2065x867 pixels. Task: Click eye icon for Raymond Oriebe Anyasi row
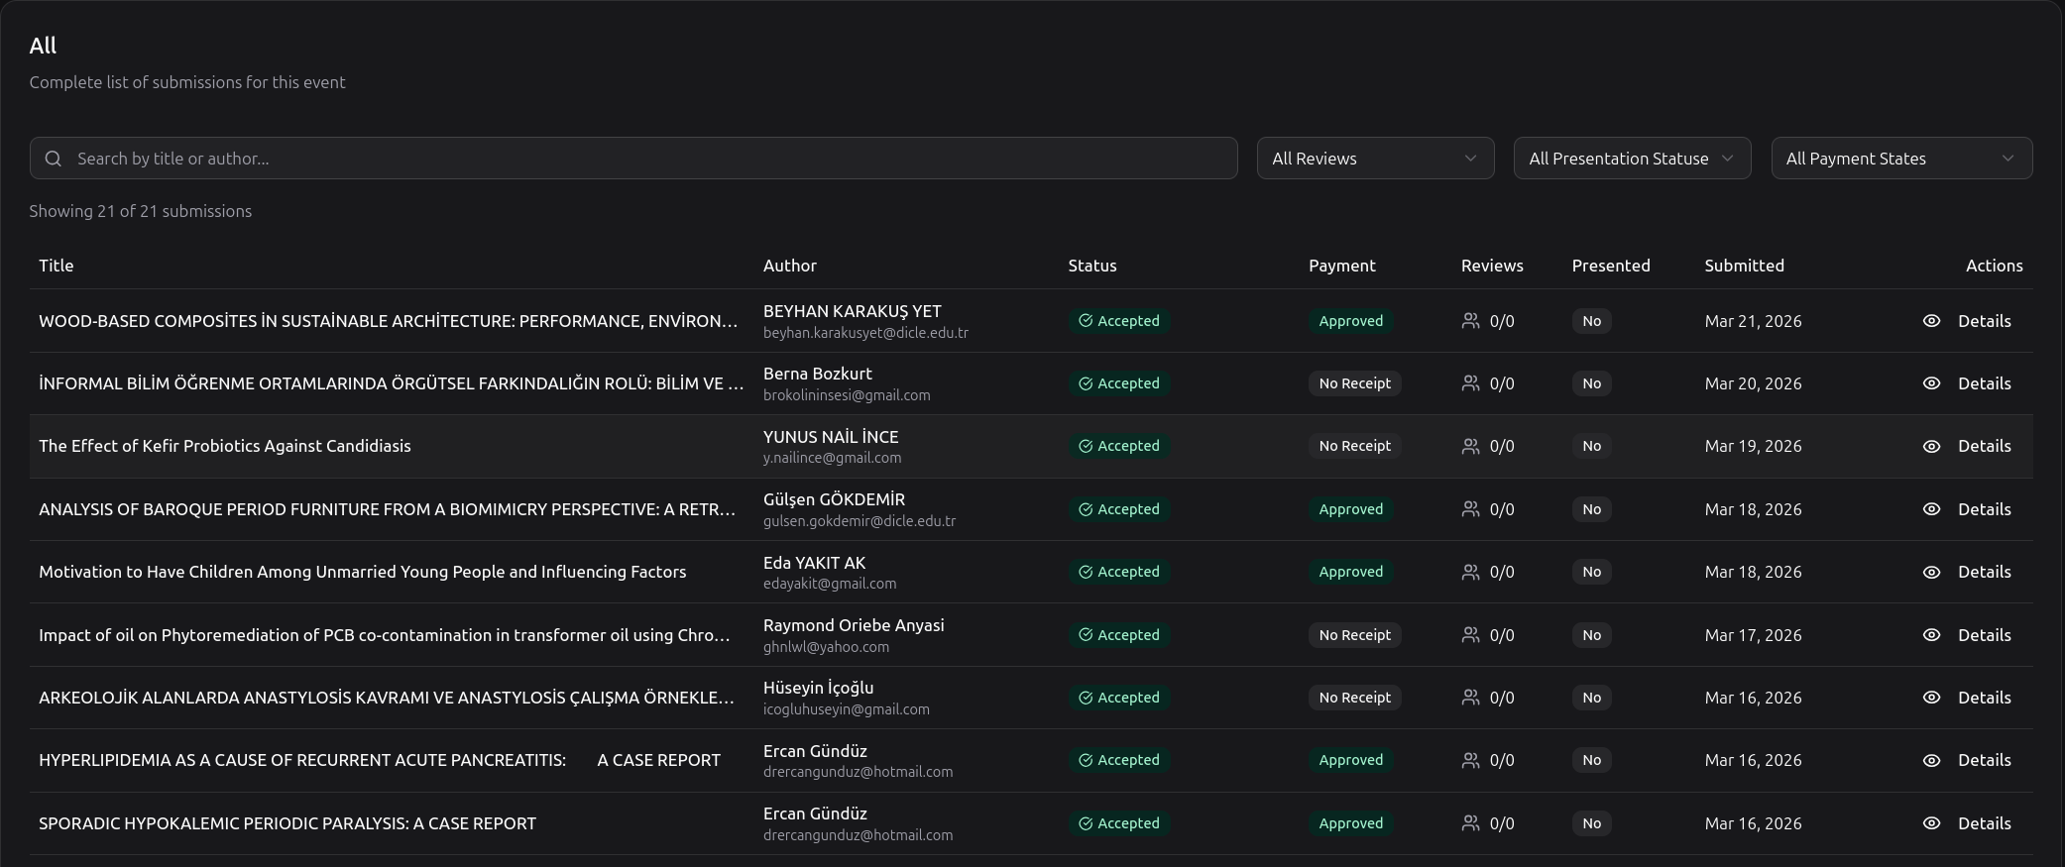coord(1931,635)
